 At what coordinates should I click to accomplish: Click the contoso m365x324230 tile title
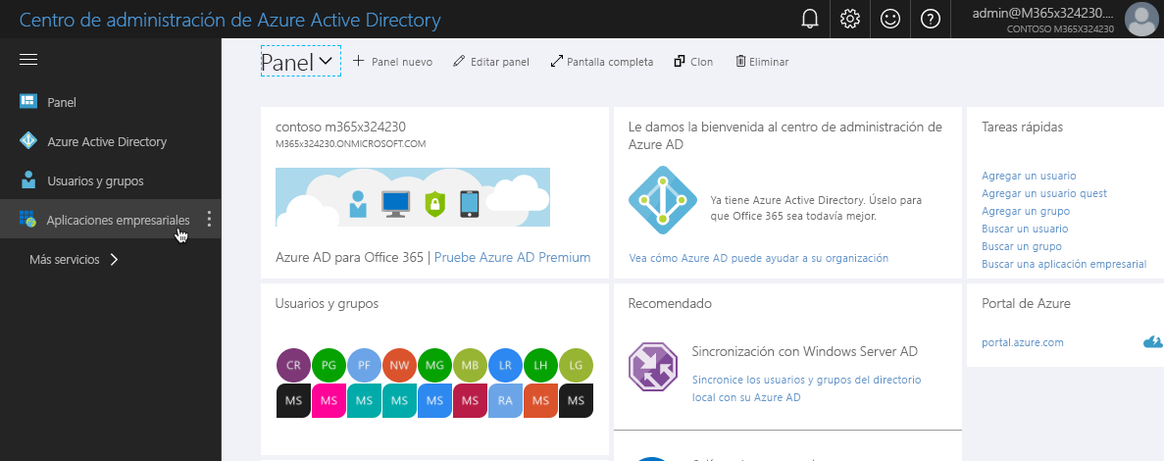click(340, 127)
